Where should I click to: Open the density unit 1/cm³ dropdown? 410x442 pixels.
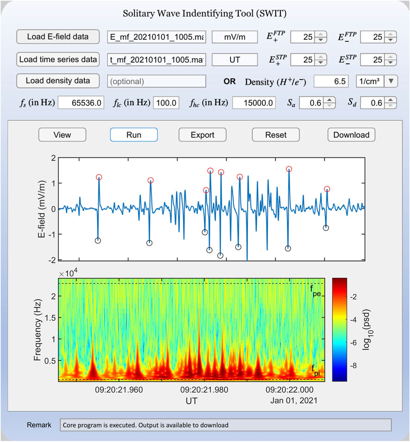point(391,81)
